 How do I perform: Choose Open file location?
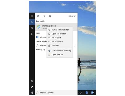tap(60, 34)
